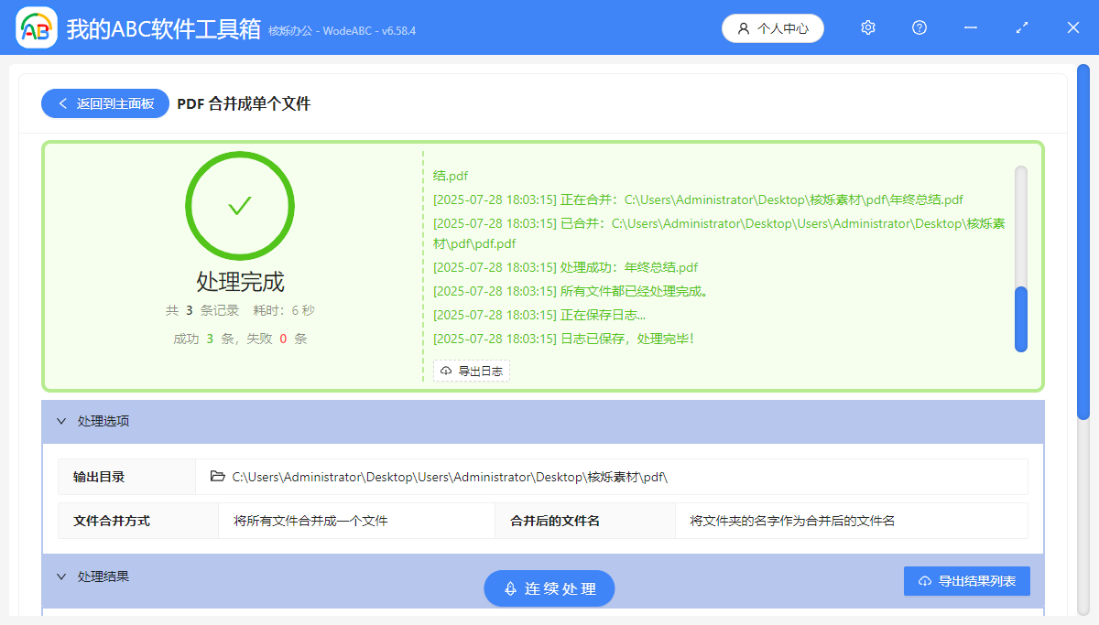Collapse the 处理选项 section

[61, 422]
